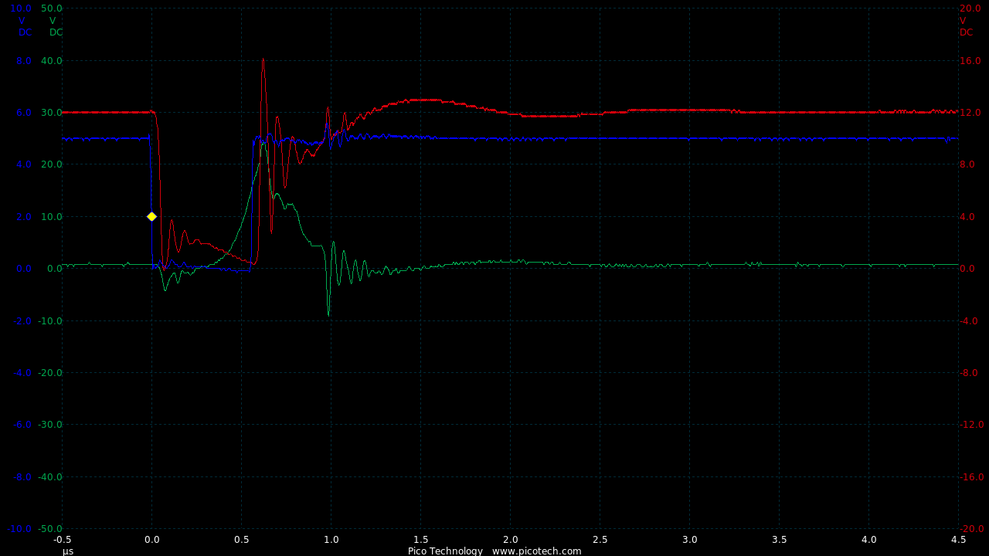This screenshot has height=556, width=989.
Task: Select the blue channel DC coupling label
Action: pos(25,32)
